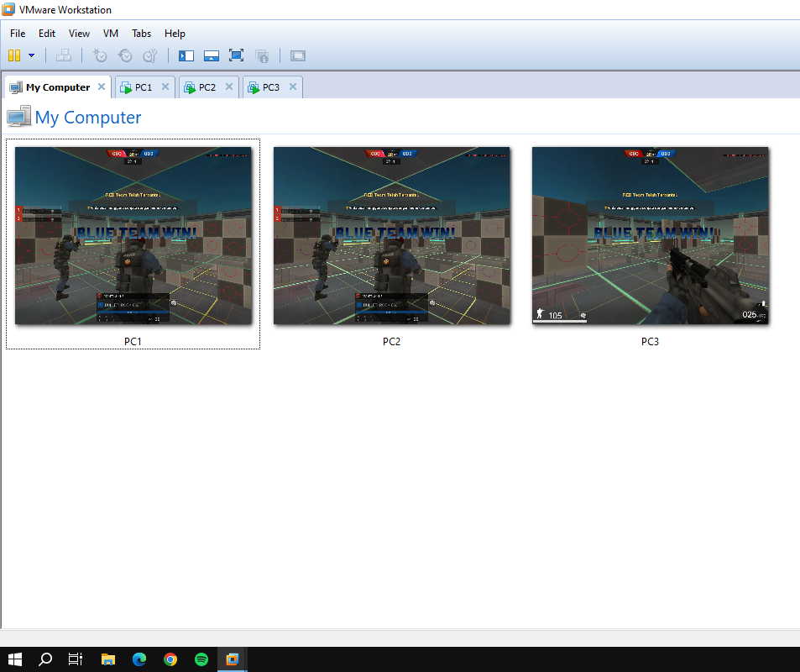
Task: Revert virtual machine to previous snapshot
Action: 124,55
